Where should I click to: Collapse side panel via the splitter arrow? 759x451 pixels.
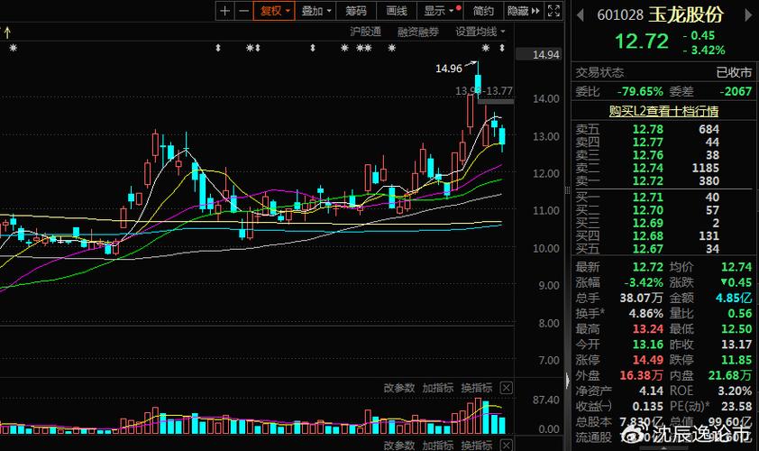click(567, 381)
